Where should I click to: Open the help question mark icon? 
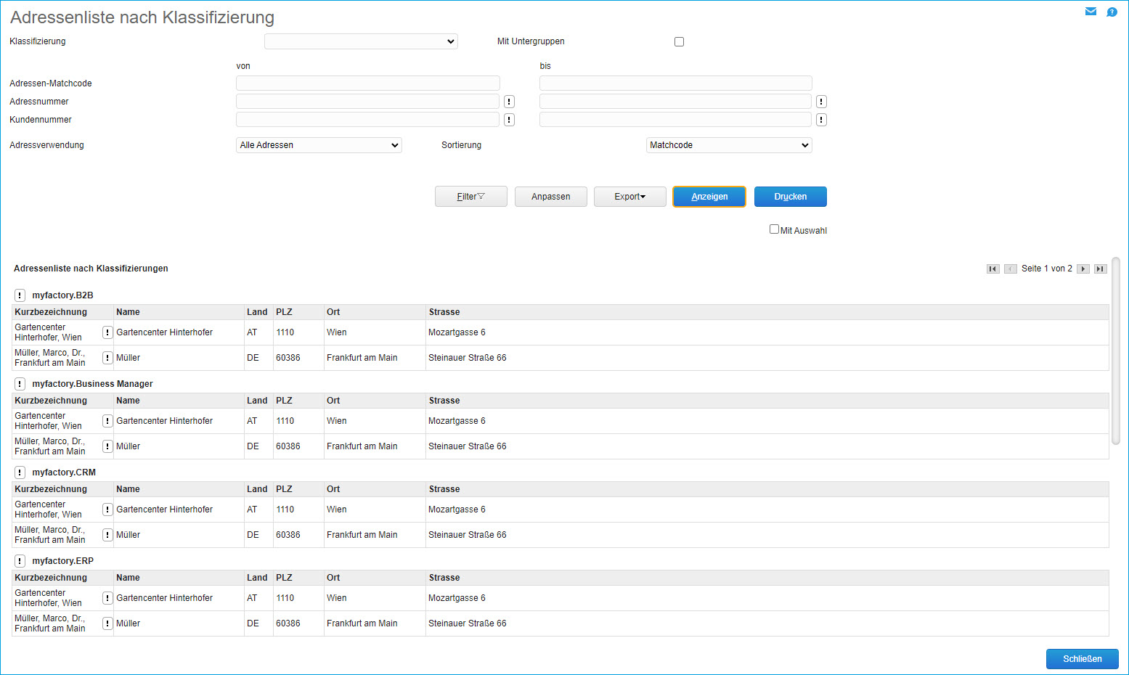pos(1112,12)
